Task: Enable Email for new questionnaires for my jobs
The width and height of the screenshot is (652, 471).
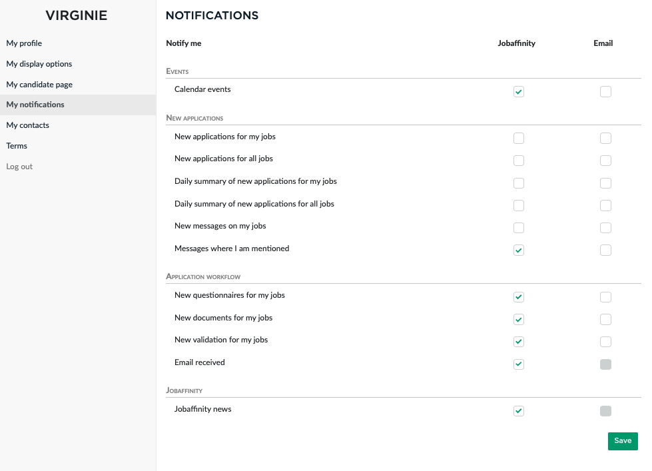Action: [x=605, y=297]
